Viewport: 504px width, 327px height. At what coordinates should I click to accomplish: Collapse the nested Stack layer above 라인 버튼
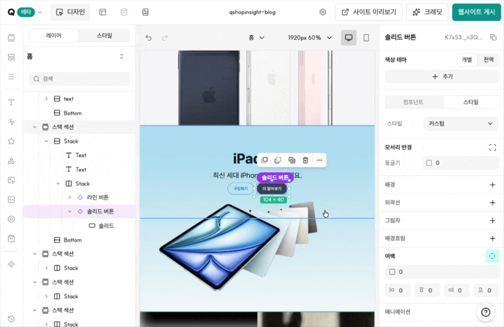(x=58, y=184)
